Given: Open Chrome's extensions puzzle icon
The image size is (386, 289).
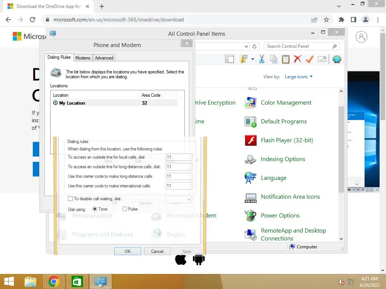Looking at the screenshot, I should coord(342,20).
